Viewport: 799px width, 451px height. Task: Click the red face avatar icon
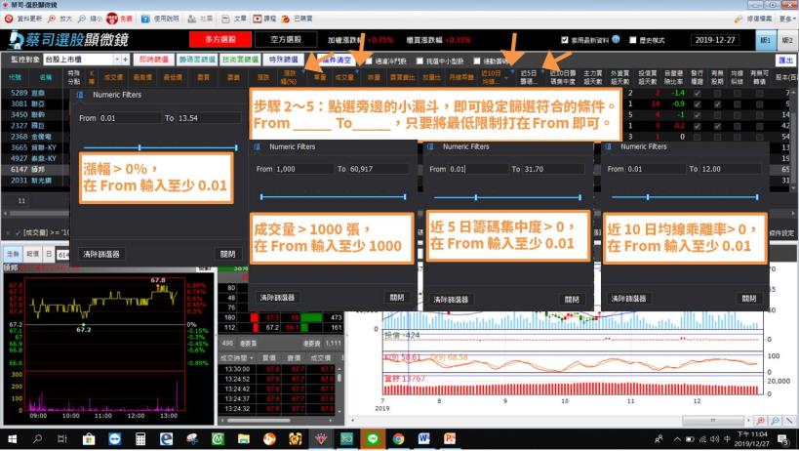coord(112,19)
